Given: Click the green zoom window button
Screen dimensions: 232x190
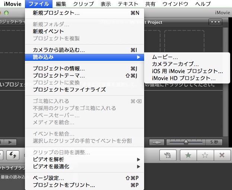Looking at the screenshot, I should [x=6, y=13].
